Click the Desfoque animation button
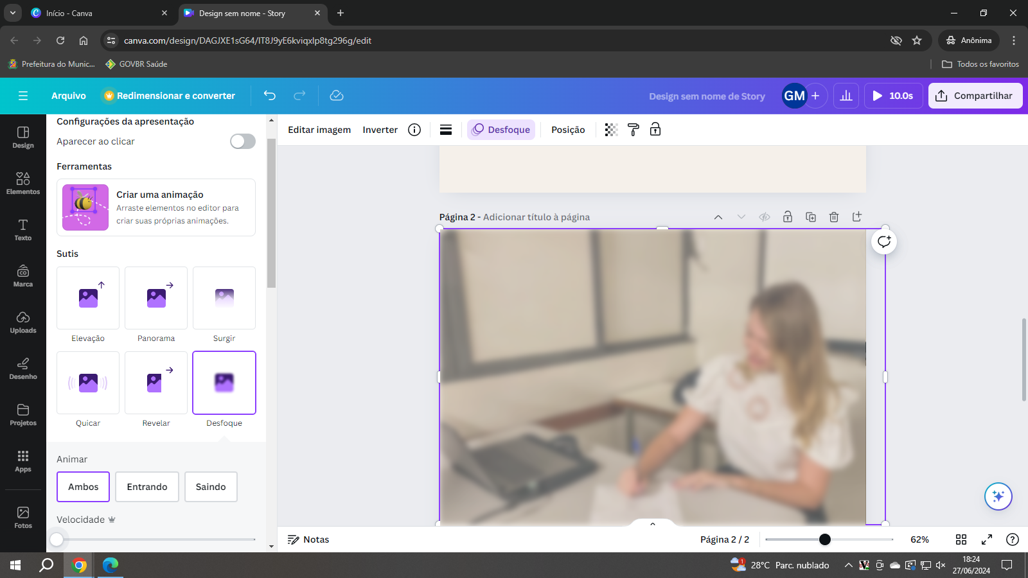Image resolution: width=1028 pixels, height=578 pixels. [x=501, y=130]
